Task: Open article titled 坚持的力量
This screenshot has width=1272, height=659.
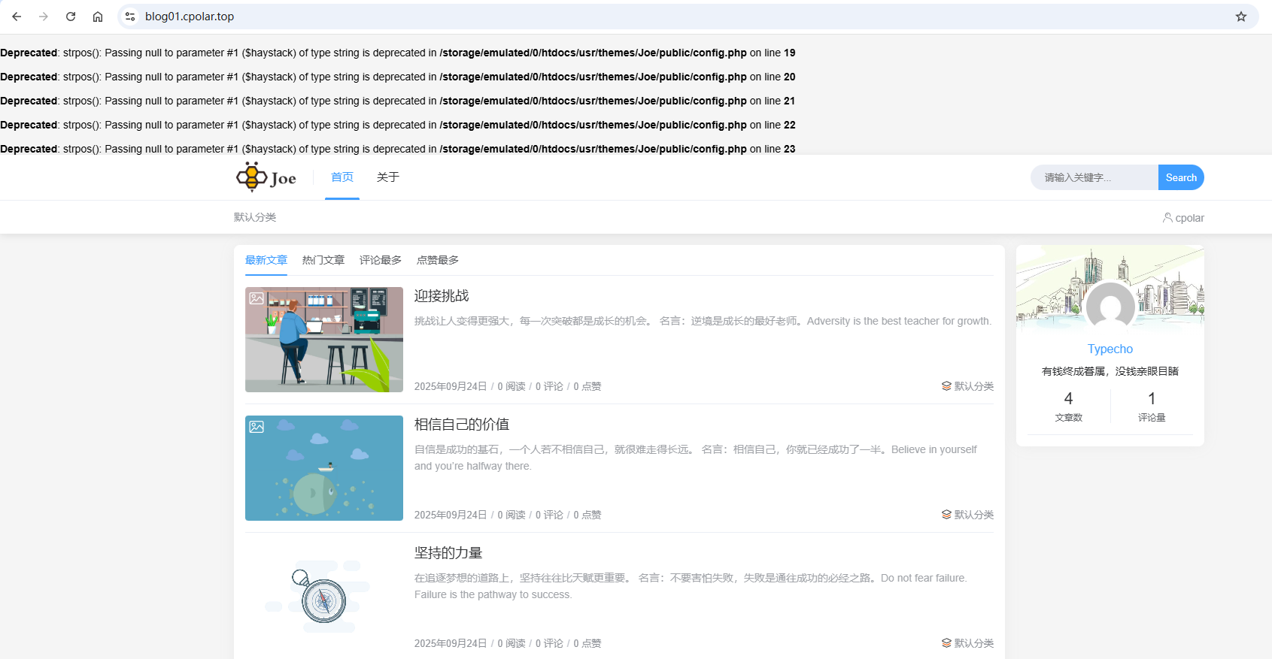Action: pos(448,553)
